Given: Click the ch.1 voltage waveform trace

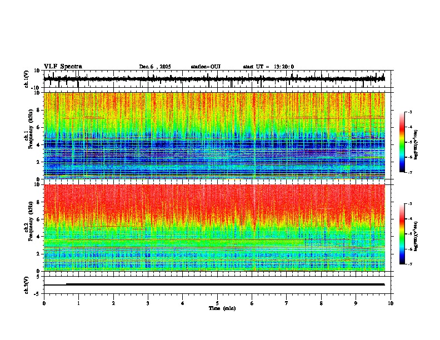Looking at the screenshot, I should [x=214, y=79].
